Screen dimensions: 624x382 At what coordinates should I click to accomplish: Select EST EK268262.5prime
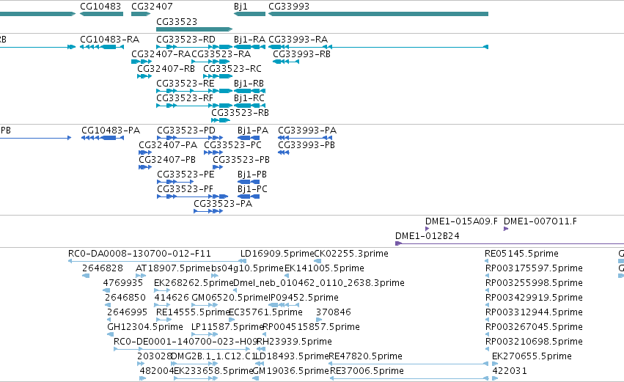(162, 290)
